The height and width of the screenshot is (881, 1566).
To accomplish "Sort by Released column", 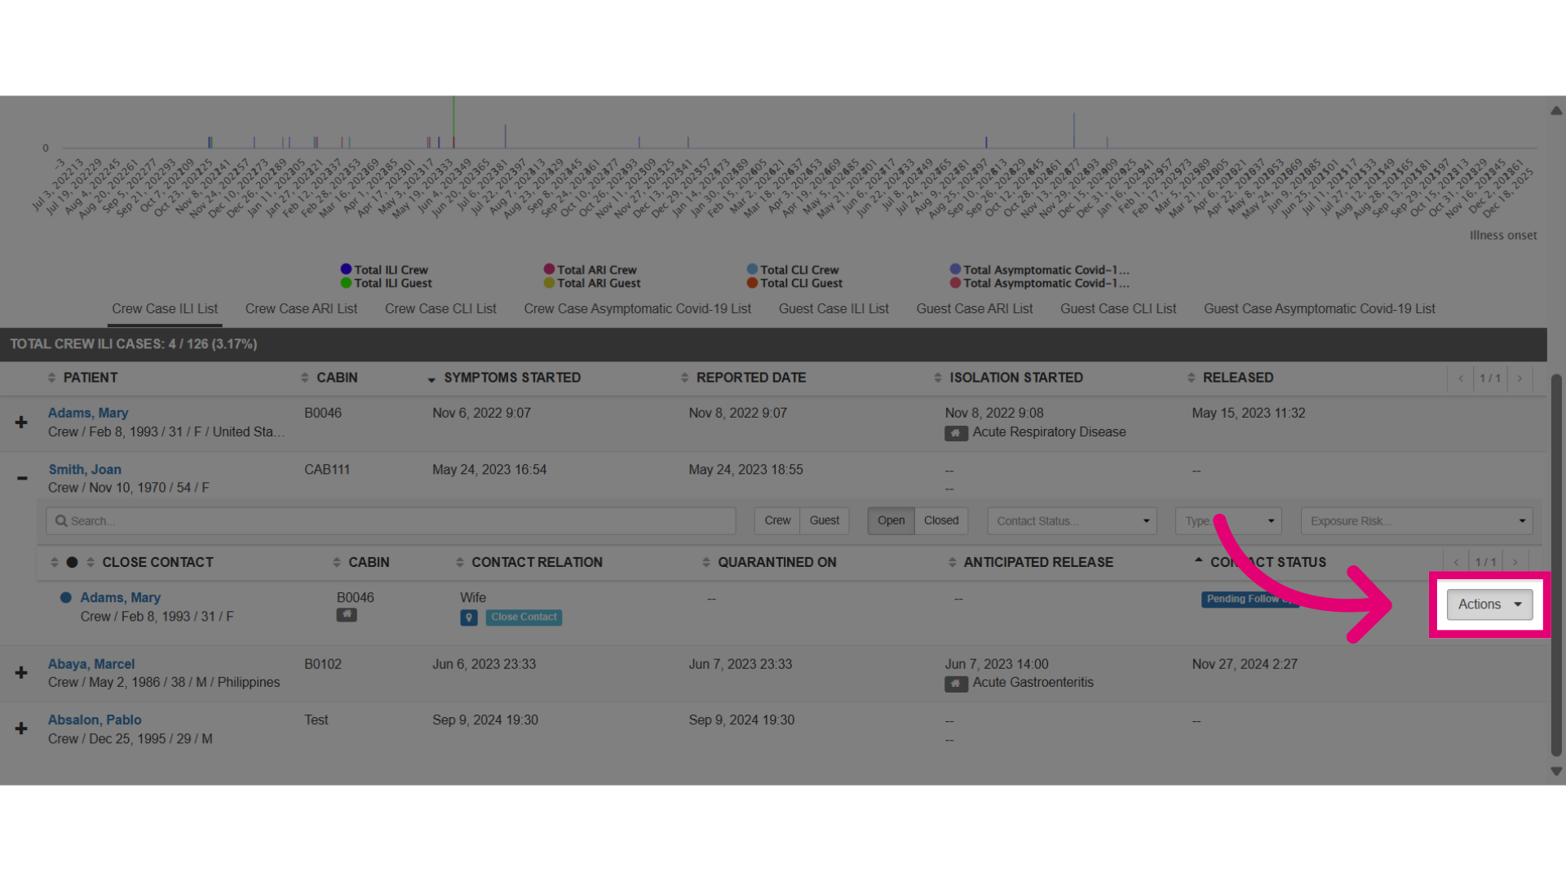I will point(1230,378).
